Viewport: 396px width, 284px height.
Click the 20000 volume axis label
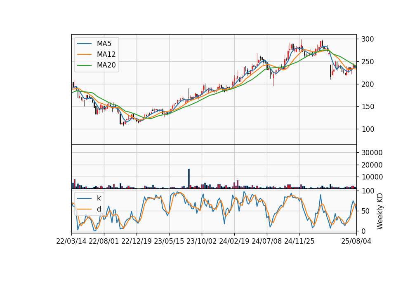point(372,165)
